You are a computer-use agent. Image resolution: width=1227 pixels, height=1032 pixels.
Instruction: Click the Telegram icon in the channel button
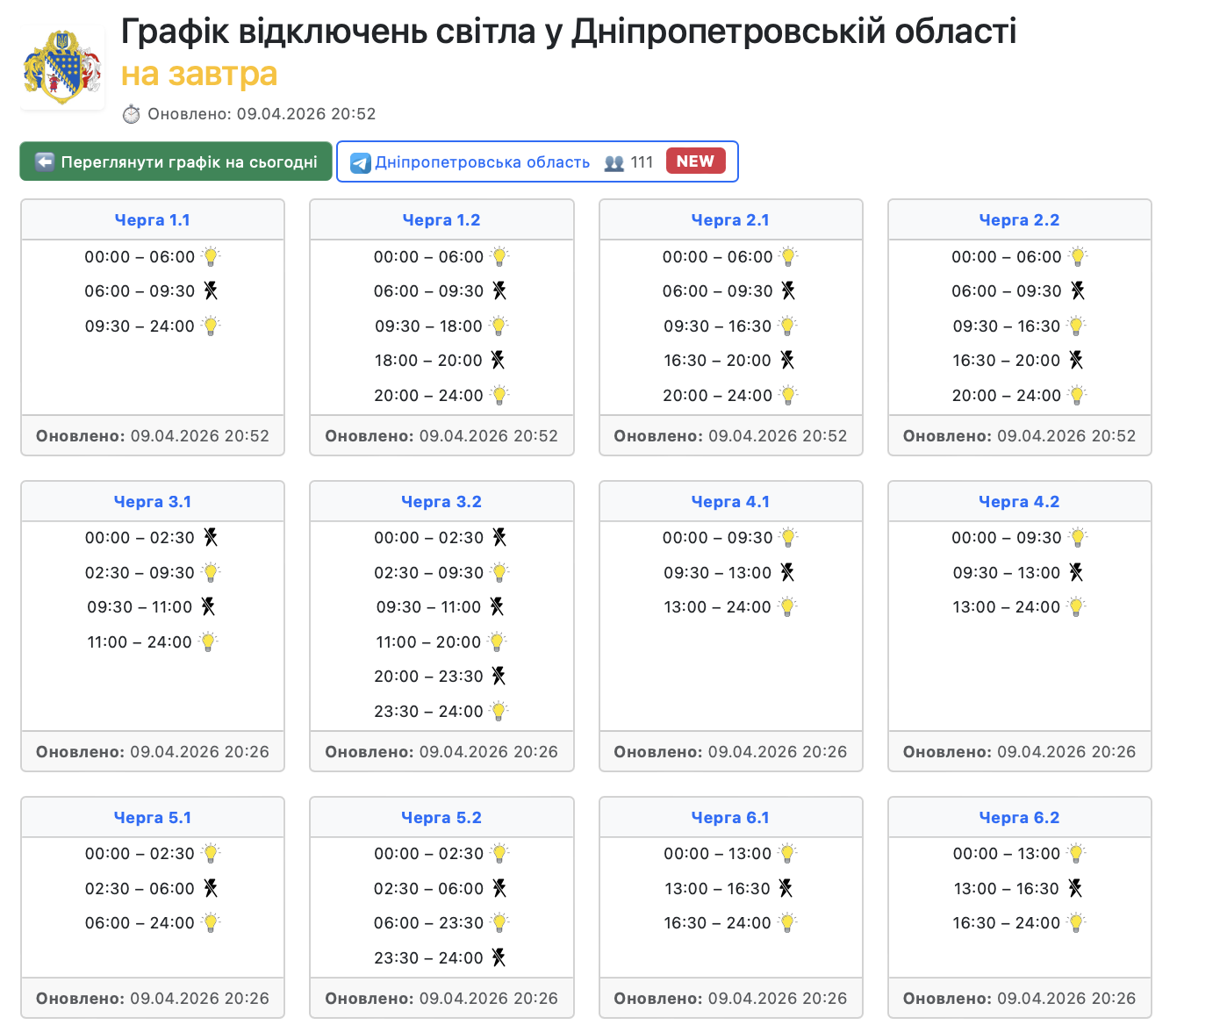(360, 163)
